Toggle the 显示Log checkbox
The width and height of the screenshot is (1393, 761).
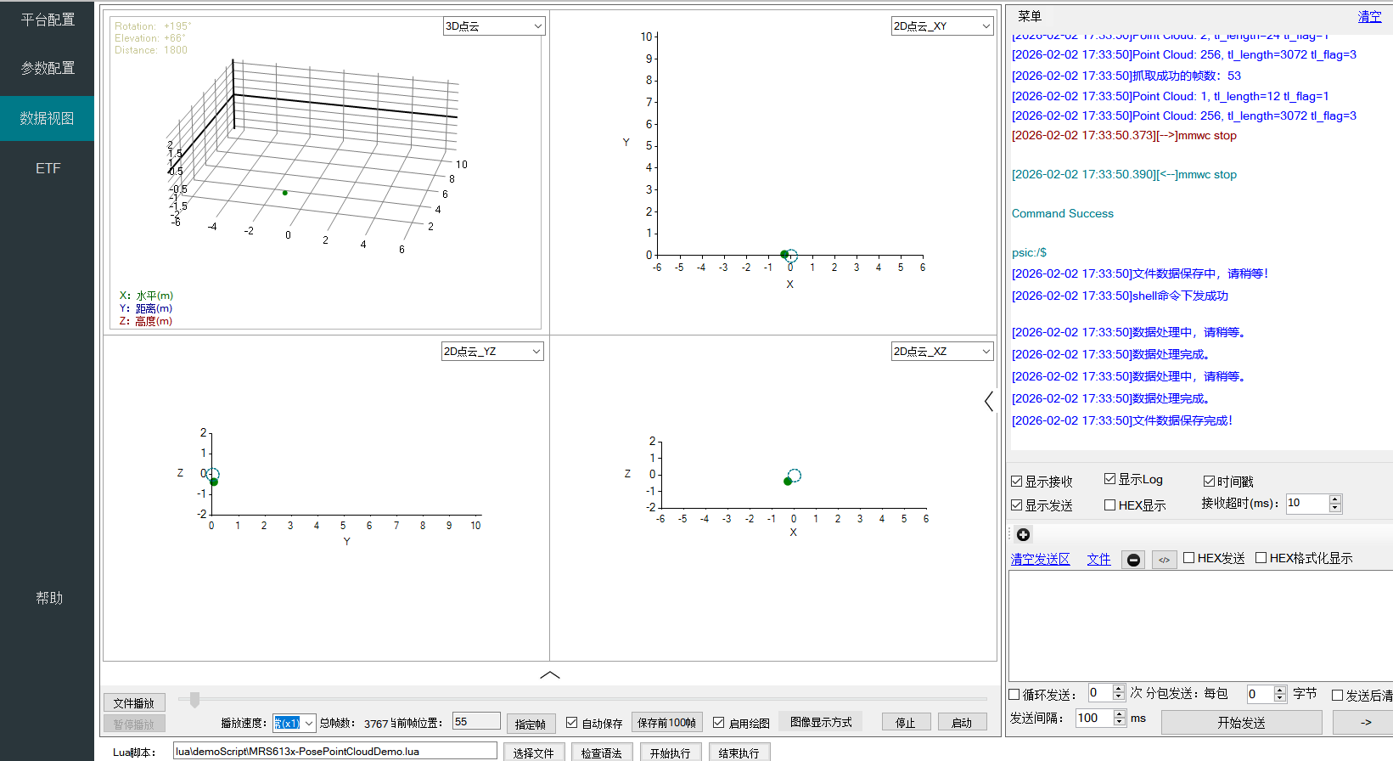tap(1109, 479)
